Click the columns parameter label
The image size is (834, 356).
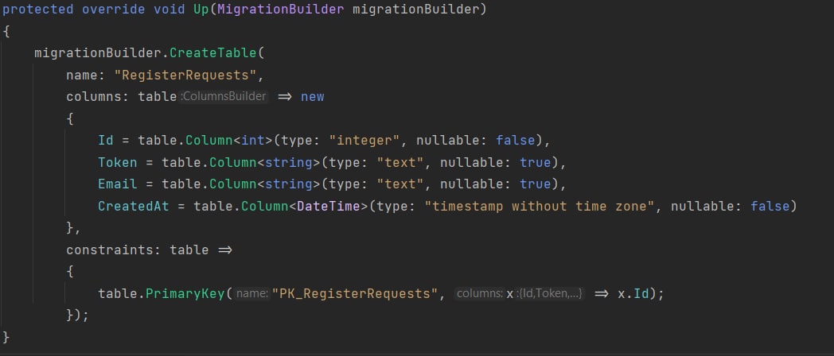click(97, 97)
